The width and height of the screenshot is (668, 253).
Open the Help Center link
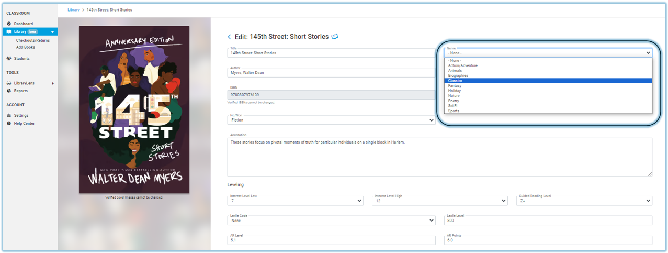25,123
